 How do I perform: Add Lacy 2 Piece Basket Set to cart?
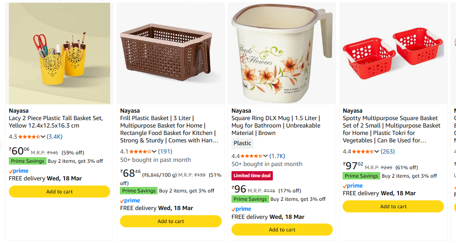[x=59, y=192]
